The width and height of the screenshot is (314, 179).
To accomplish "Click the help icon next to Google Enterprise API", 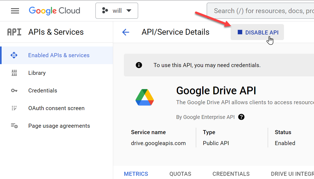I will pos(241,117).
